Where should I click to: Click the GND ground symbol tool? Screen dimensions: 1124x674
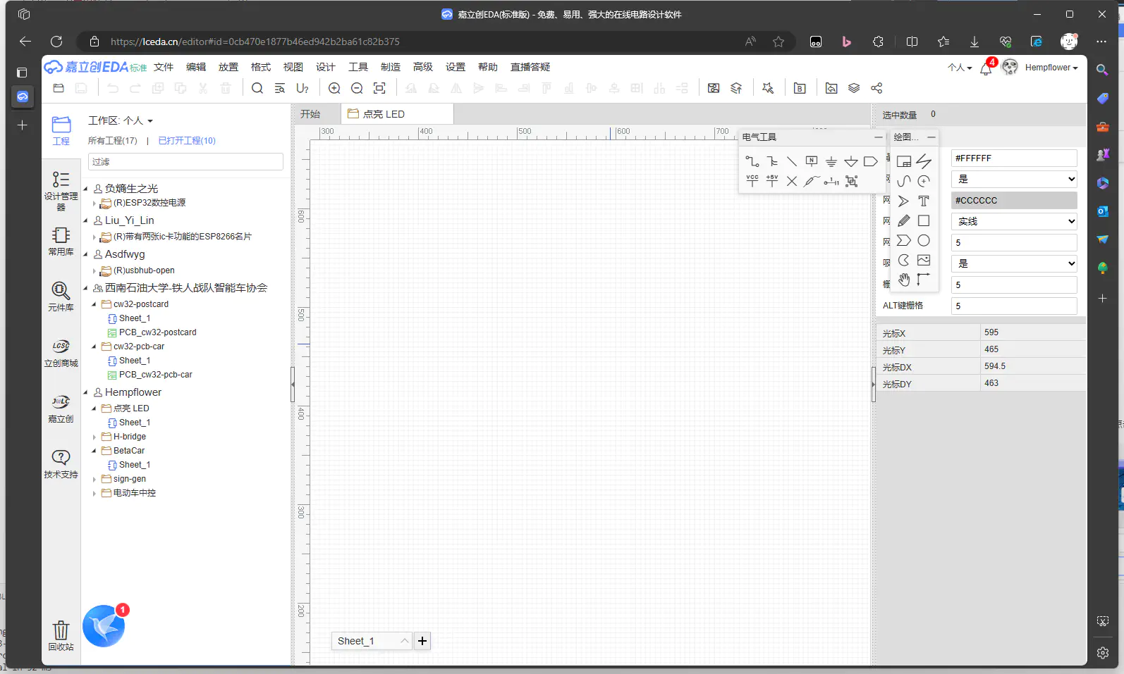(x=831, y=161)
